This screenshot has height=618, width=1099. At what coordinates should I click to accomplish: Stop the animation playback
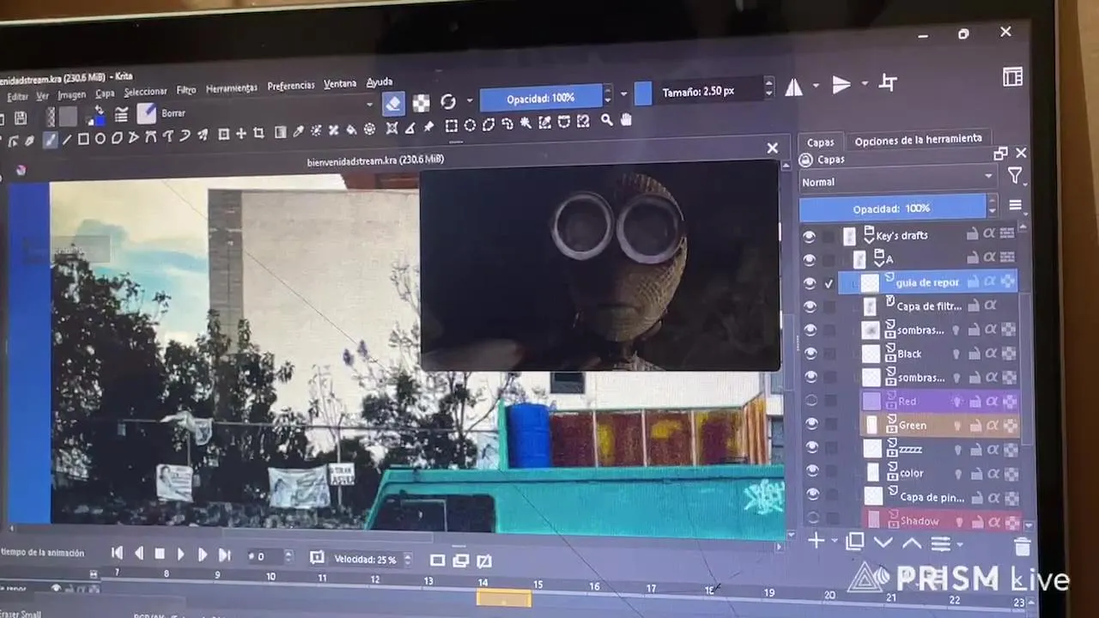[160, 554]
